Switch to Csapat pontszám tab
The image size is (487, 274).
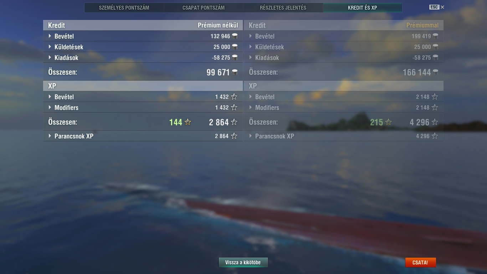(x=204, y=7)
